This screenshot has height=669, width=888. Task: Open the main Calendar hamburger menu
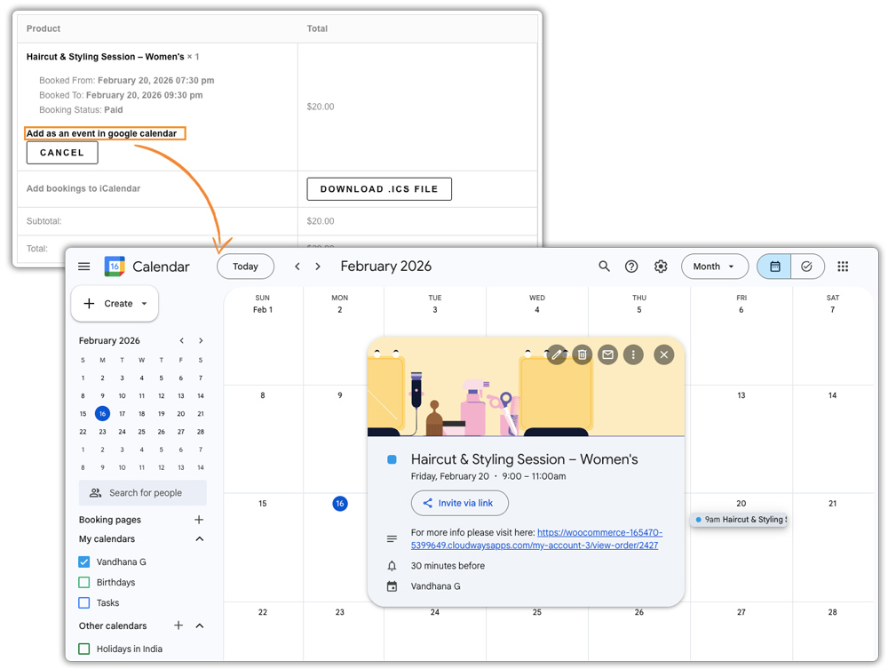[x=83, y=266]
